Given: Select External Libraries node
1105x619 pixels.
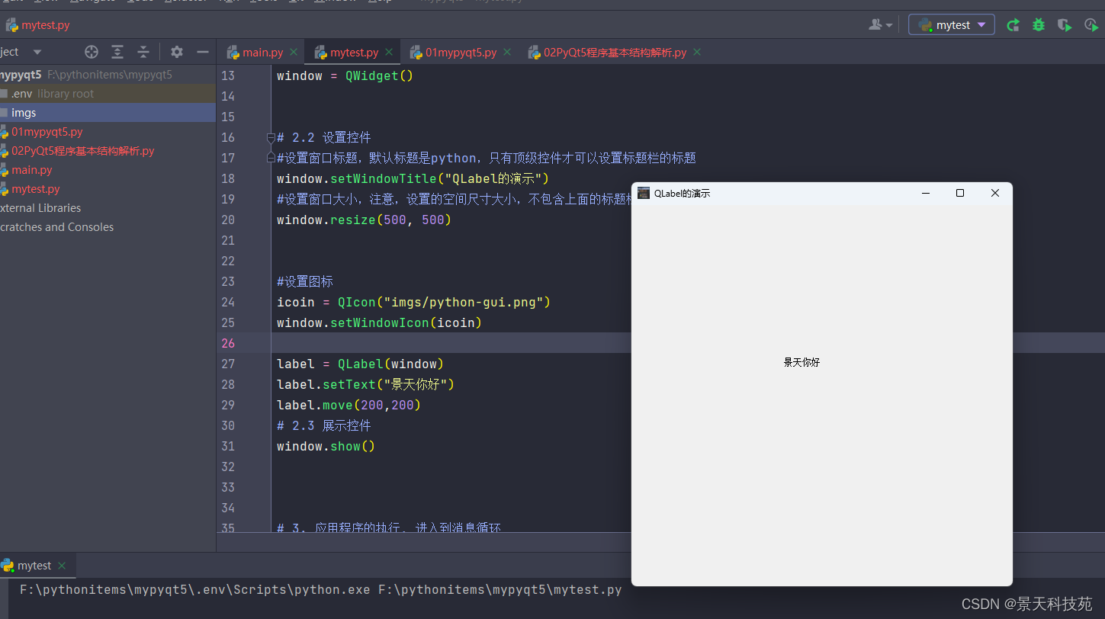Looking at the screenshot, I should coord(40,208).
